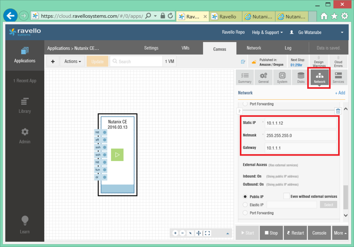The height and width of the screenshot is (247, 354).
Task: Click the edit note icon near Published in
Action: 243,61
